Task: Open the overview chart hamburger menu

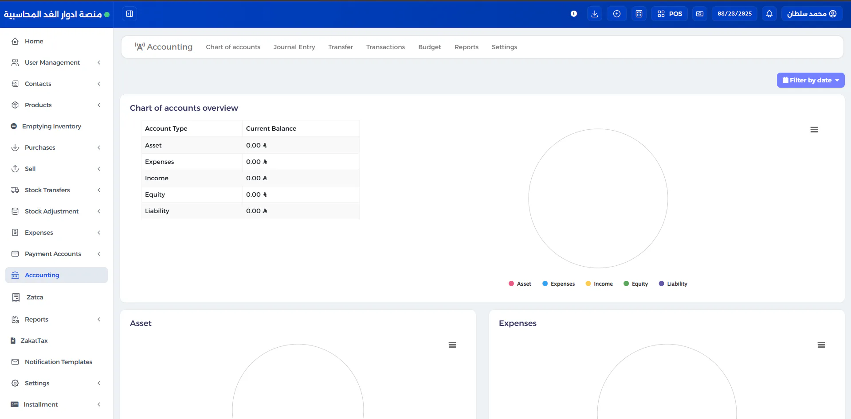Action: click(814, 130)
